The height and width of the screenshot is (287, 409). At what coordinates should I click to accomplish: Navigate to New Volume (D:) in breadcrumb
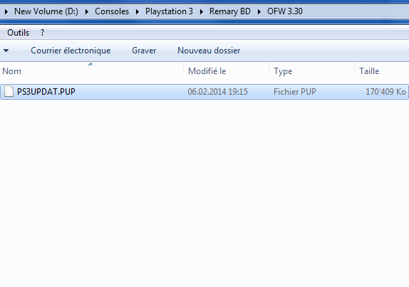coord(46,11)
